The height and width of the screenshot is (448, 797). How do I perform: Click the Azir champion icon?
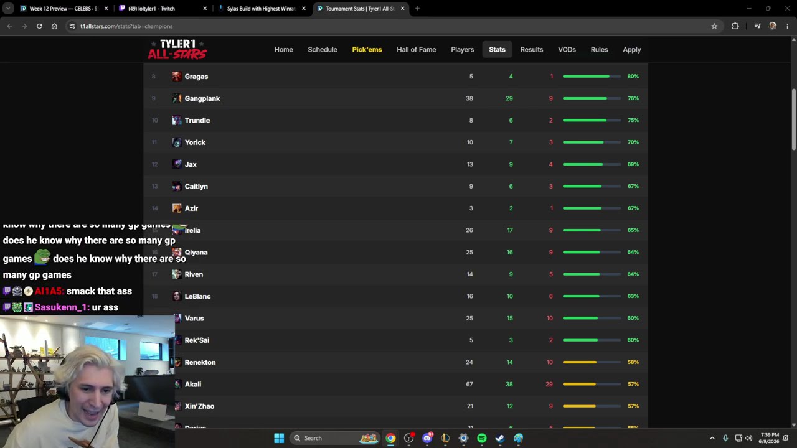pos(177,208)
